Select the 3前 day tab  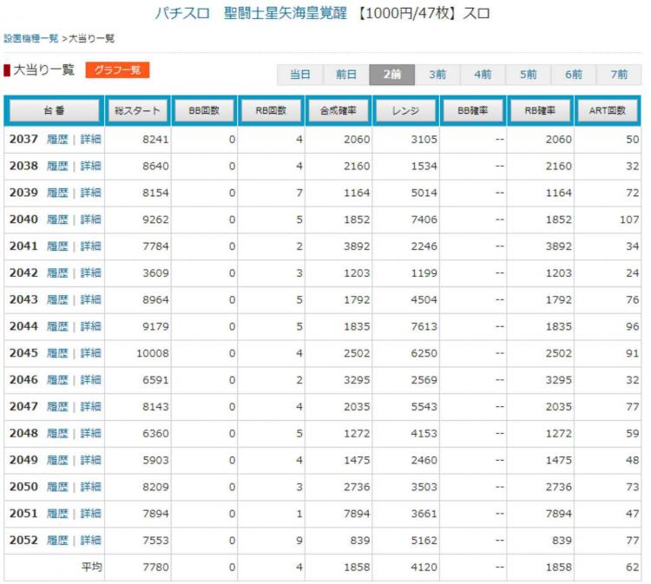tap(437, 75)
